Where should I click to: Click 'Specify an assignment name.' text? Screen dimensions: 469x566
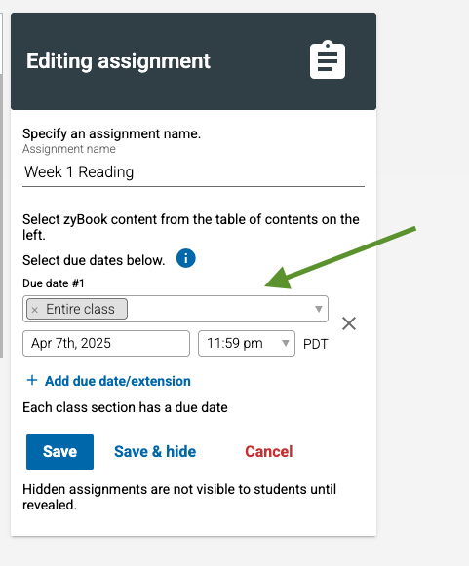[112, 133]
